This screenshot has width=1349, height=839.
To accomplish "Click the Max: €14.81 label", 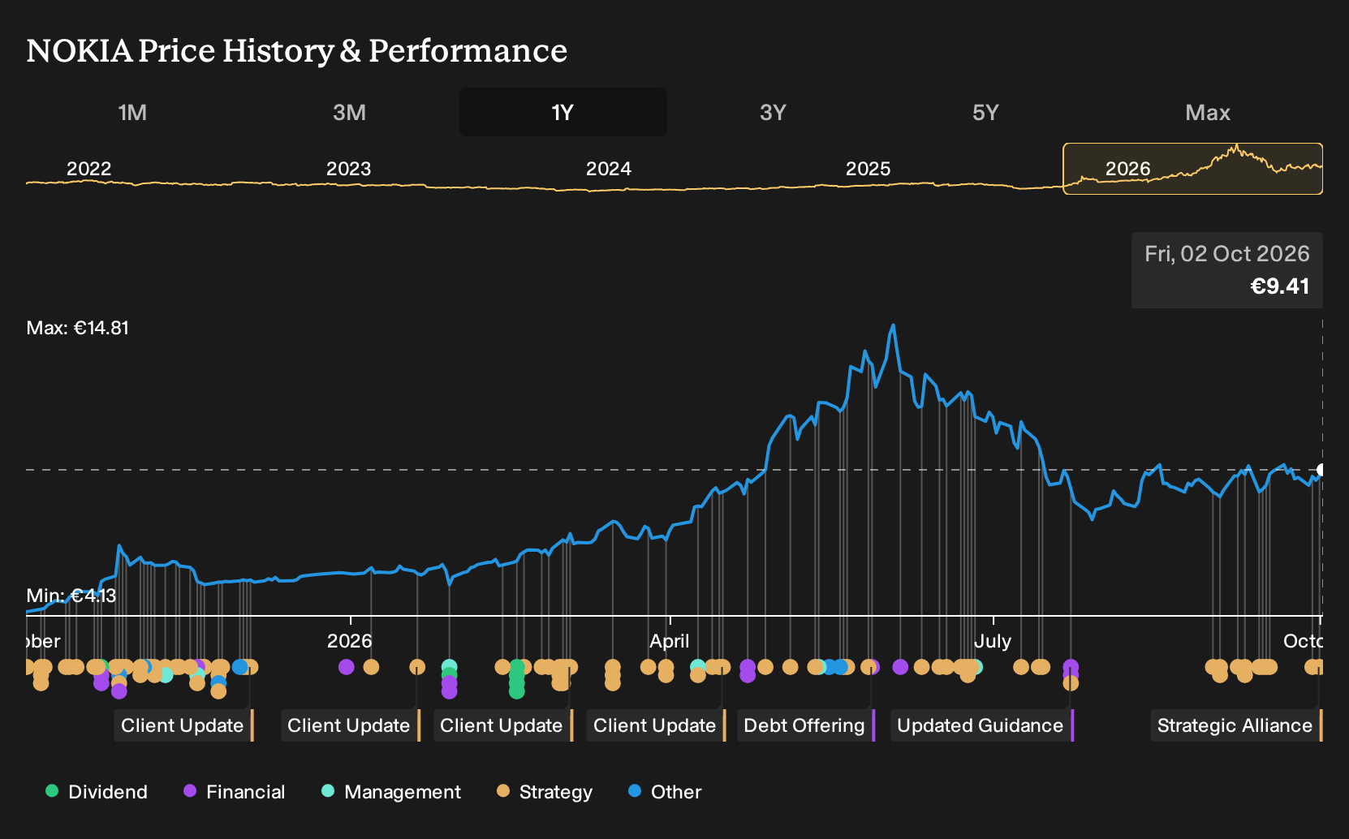I will 78,328.
